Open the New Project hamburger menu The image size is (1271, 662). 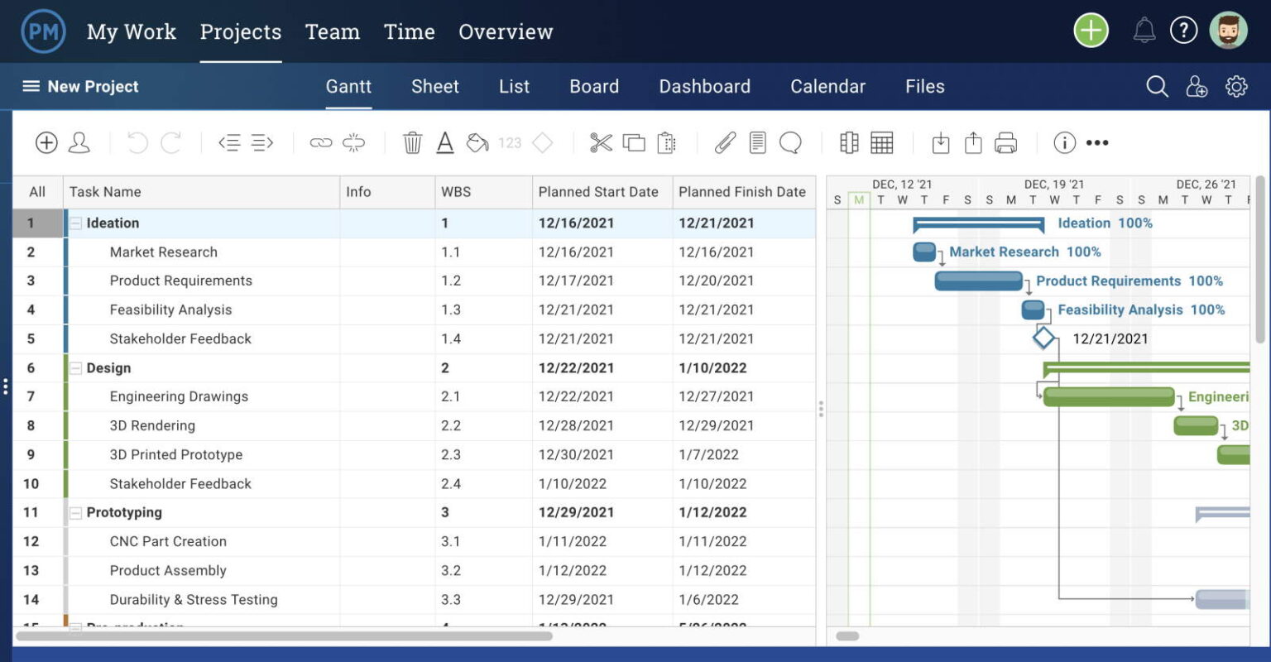[x=31, y=86]
